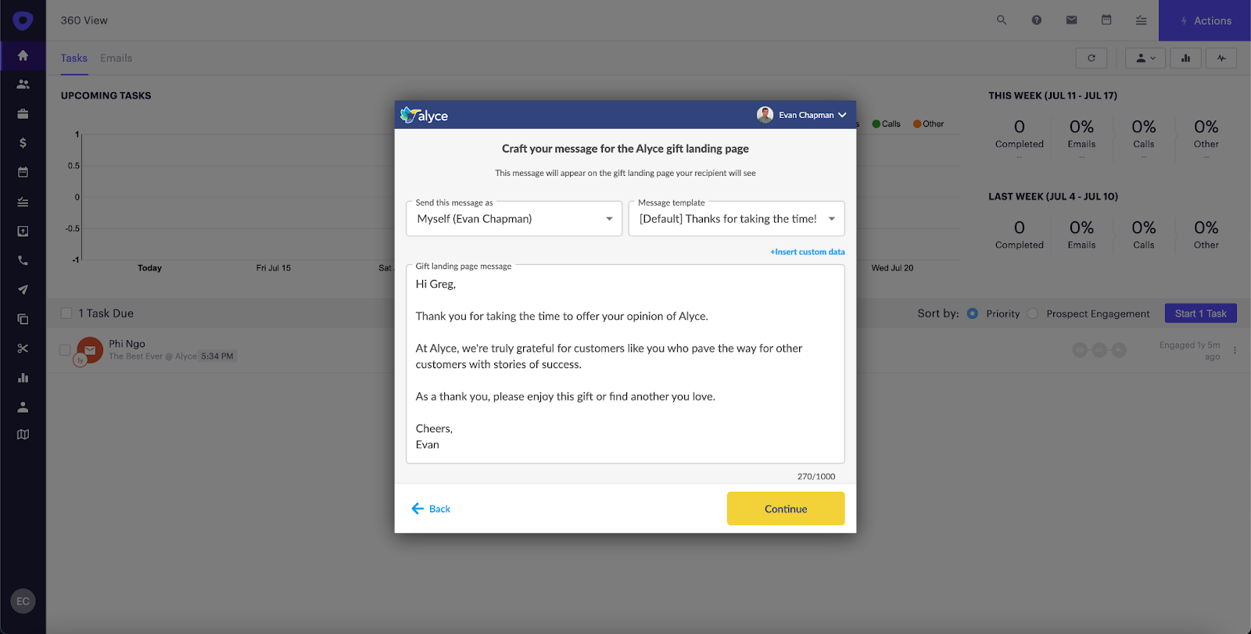Click the app logo at sidebar top
Viewport: 1251px width, 634px height.
tap(23, 20)
